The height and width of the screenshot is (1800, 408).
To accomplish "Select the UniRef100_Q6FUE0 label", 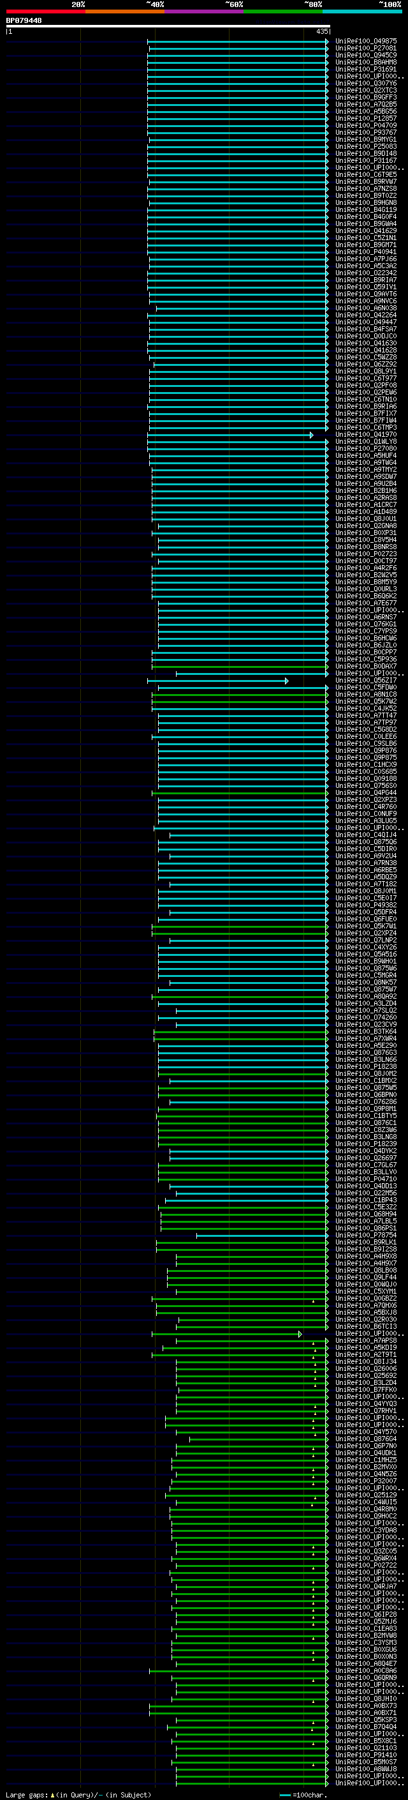I will click(366, 919).
